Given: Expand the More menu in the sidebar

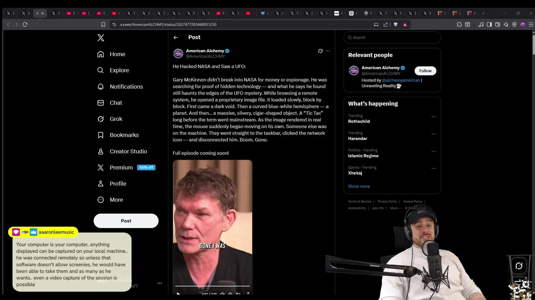Looking at the screenshot, I should 110,200.
